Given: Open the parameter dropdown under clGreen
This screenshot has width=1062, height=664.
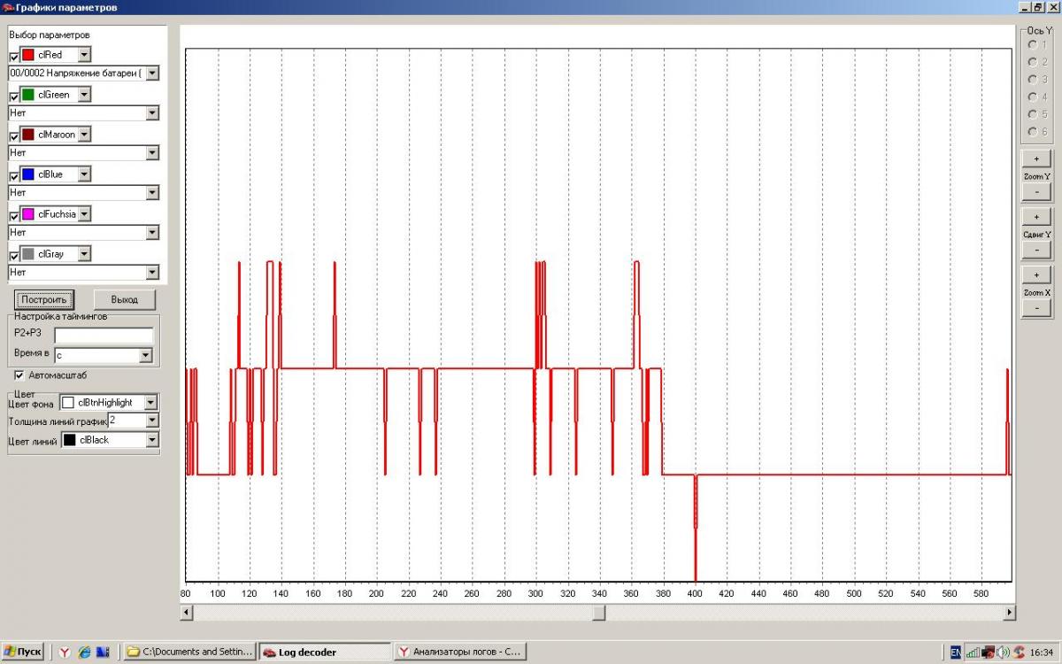Looking at the screenshot, I should 152,113.
